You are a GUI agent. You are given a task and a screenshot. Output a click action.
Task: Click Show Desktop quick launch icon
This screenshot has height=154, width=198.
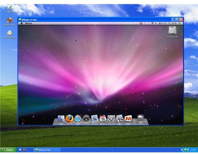point(20,150)
